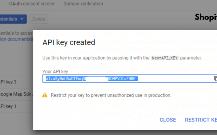Click inside the Your API key field
Image resolution: width=217 pixels, height=135 pixels.
(x=130, y=79)
